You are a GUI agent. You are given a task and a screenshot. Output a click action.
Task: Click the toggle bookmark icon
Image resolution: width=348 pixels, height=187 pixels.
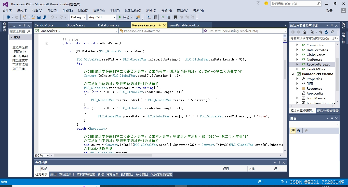point(176,17)
